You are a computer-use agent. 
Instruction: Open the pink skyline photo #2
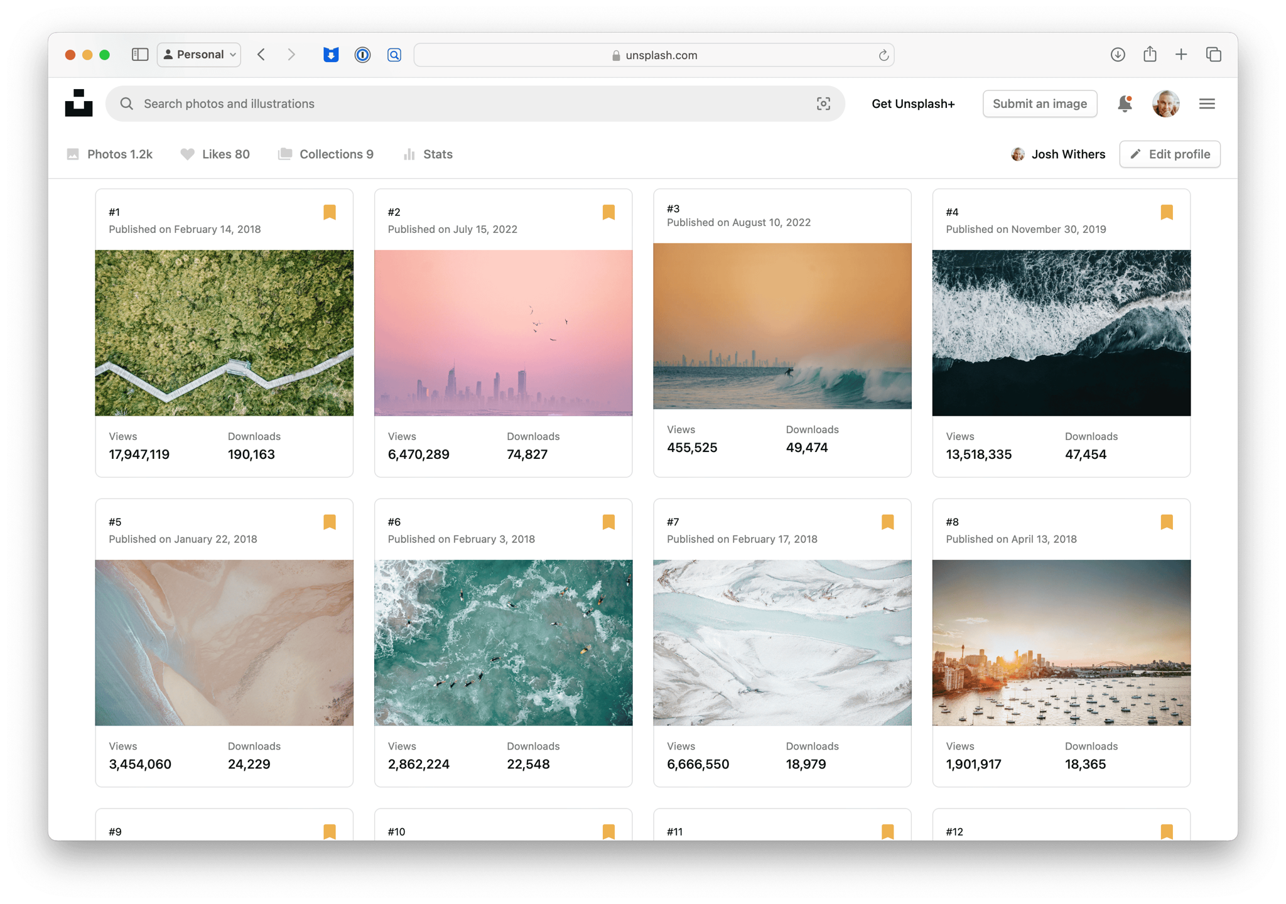[503, 333]
